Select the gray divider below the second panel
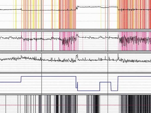 [x=75, y=52]
